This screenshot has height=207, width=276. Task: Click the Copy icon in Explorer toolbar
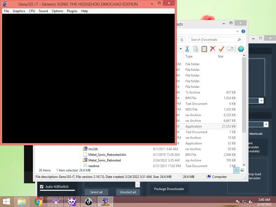(196, 49)
